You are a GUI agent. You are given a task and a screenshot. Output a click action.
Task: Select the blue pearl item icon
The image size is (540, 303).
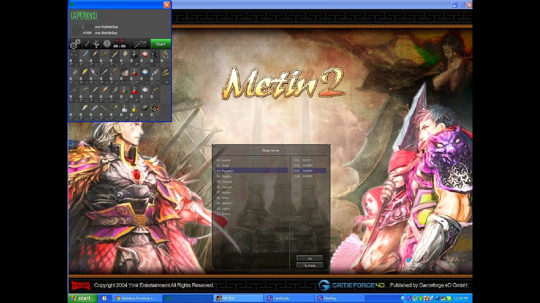[x=145, y=72]
